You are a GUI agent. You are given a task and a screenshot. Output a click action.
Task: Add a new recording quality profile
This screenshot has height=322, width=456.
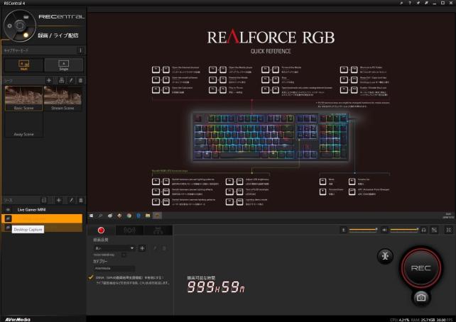[142, 248]
